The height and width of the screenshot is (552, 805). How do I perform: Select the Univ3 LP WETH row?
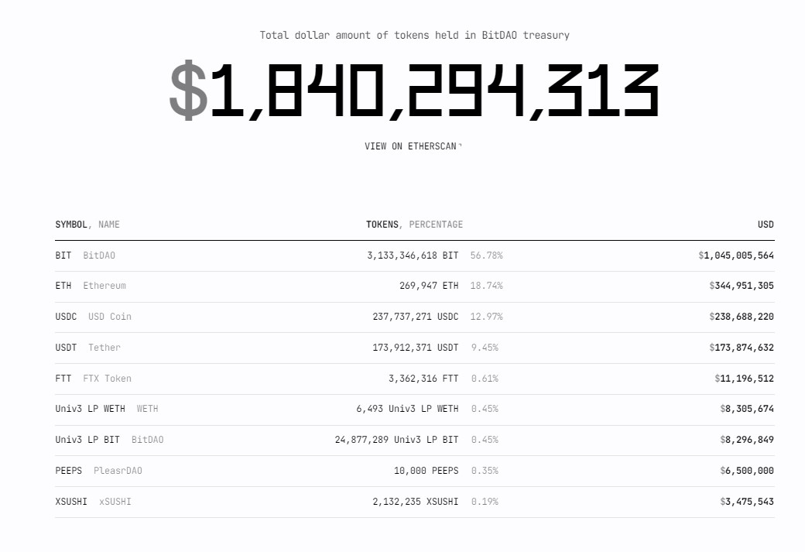click(415, 410)
